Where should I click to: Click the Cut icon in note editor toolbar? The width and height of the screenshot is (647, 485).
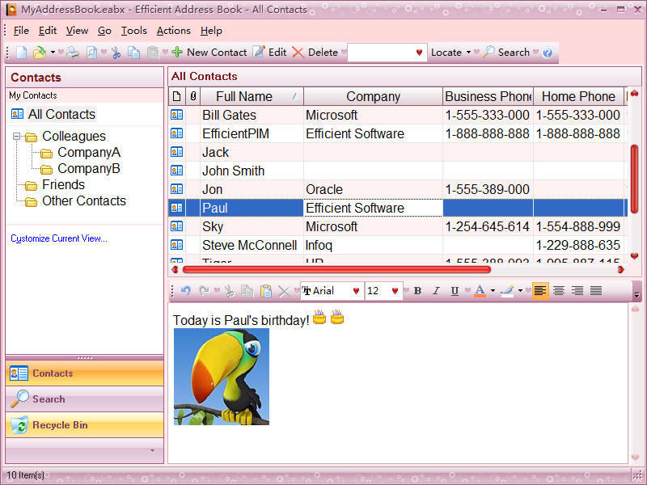[229, 291]
